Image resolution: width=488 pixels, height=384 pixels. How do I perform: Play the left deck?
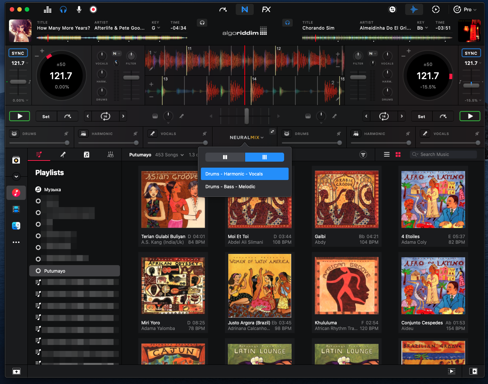pyautogui.click(x=20, y=116)
